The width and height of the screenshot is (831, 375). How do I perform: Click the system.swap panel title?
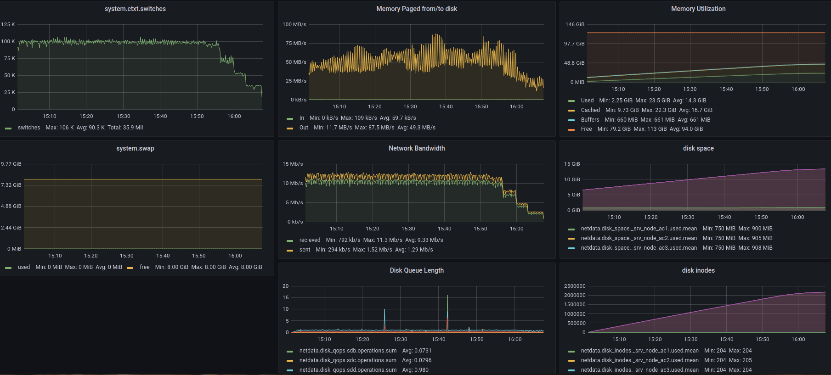pos(135,148)
